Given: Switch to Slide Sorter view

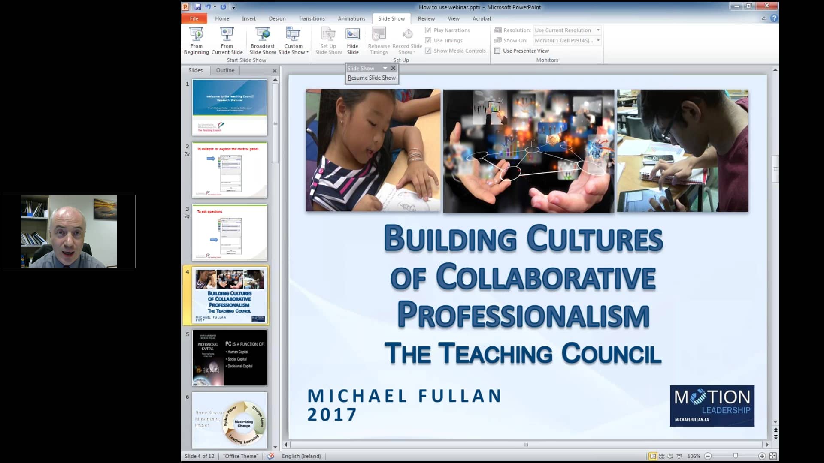Looking at the screenshot, I should point(661,456).
